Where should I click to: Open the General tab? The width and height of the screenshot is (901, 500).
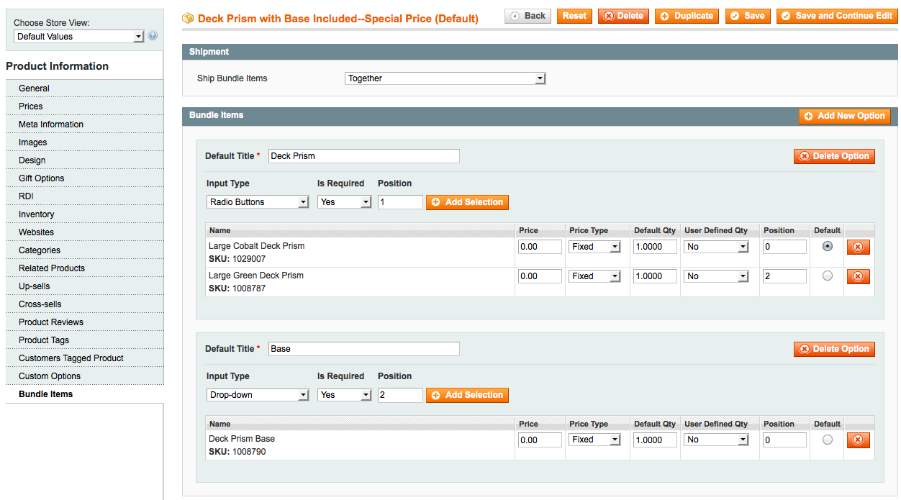[x=85, y=88]
